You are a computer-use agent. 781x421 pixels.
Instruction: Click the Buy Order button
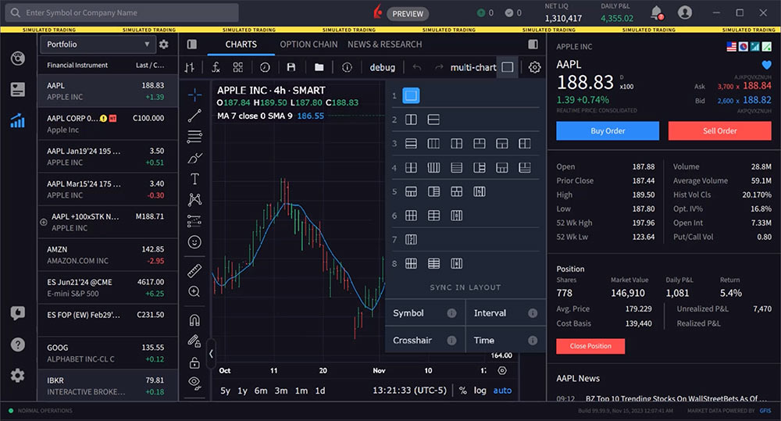click(x=608, y=130)
